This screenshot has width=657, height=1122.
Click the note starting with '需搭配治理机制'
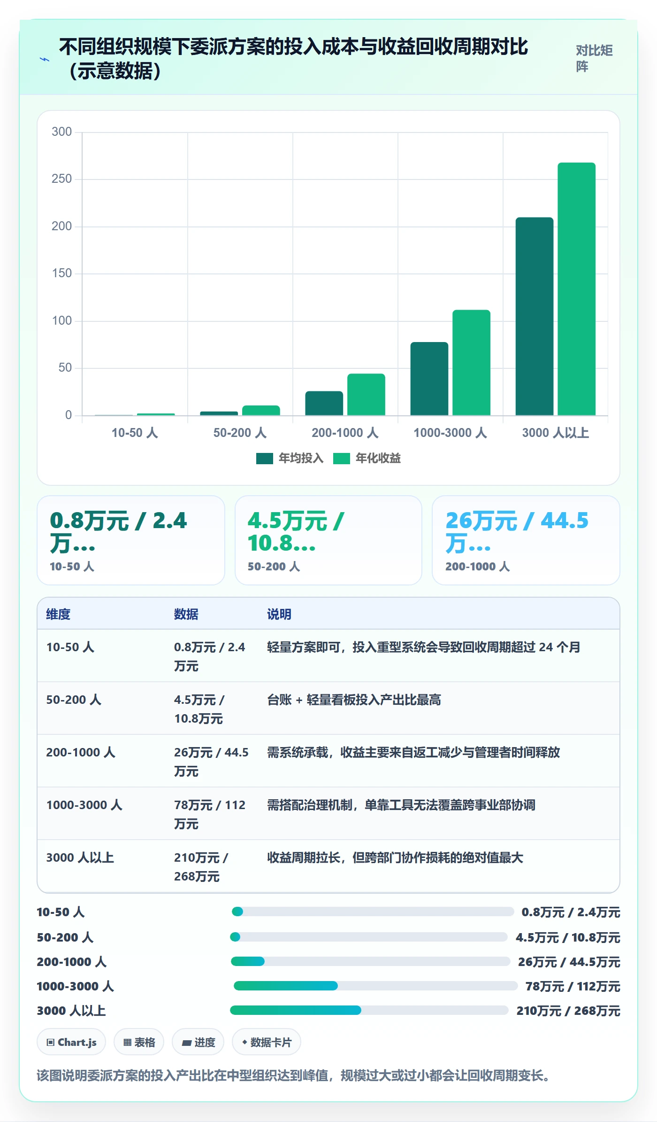[x=401, y=805]
